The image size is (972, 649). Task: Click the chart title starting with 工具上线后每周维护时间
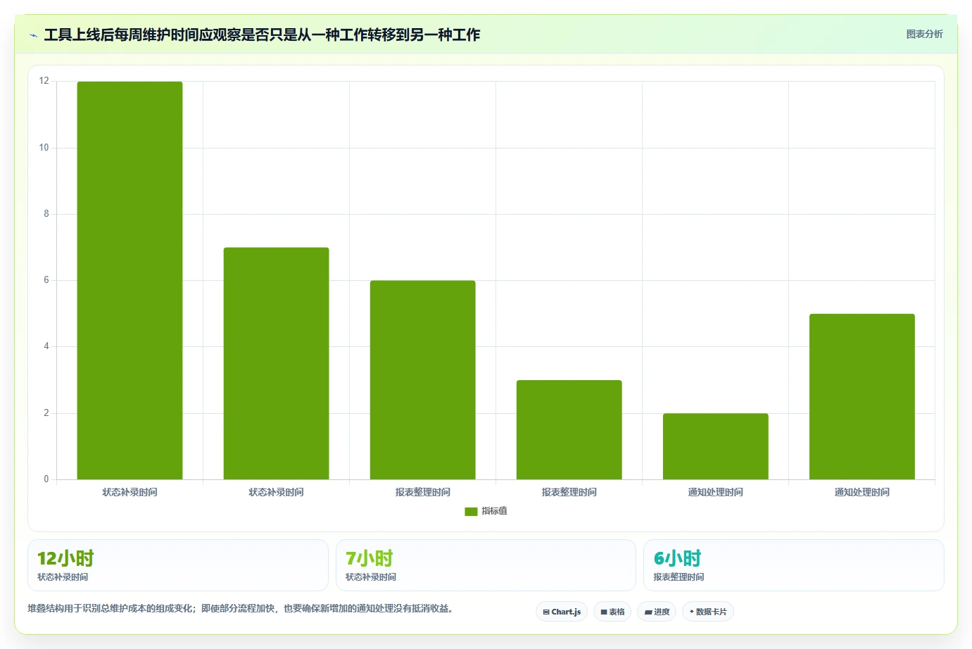point(262,34)
